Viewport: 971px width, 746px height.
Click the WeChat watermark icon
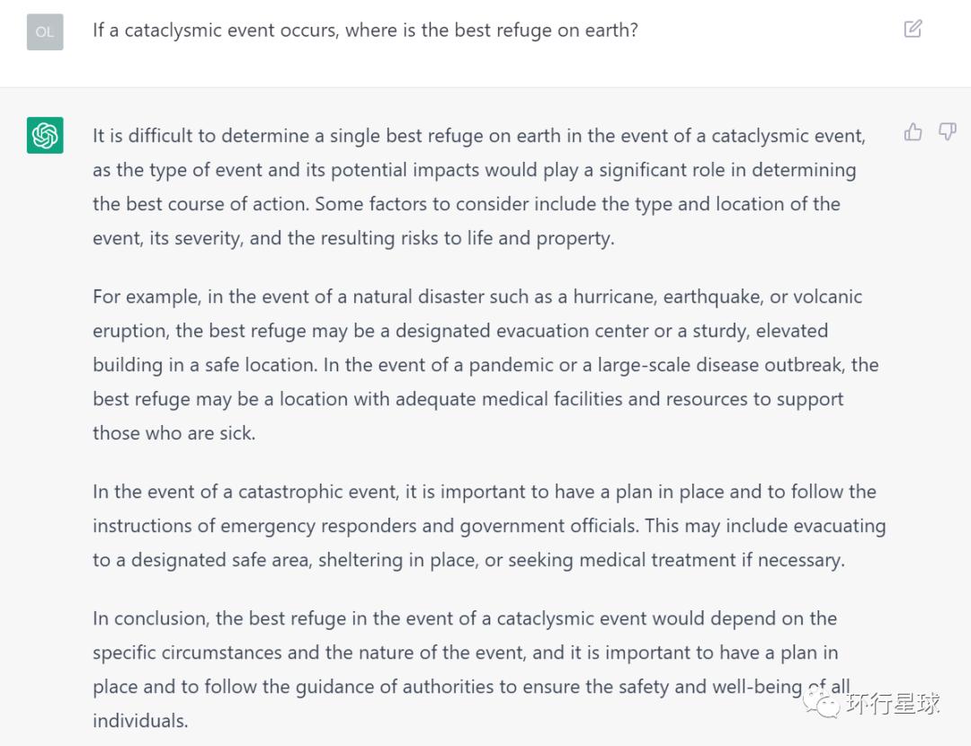click(x=823, y=702)
